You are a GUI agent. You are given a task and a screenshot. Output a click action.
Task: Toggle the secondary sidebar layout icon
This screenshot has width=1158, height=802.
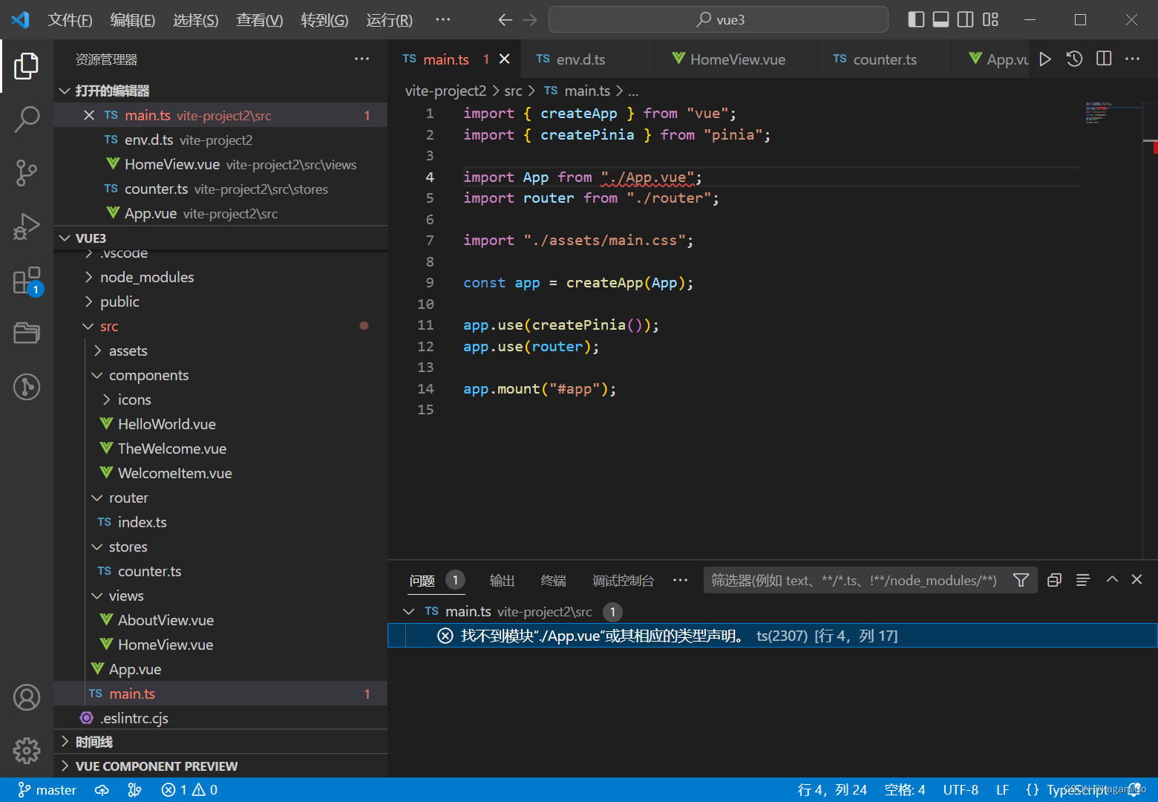coord(965,19)
